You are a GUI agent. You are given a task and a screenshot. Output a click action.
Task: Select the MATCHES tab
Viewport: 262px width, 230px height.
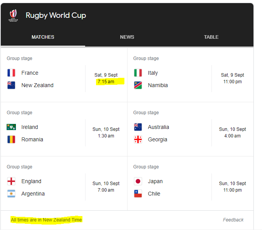coord(43,37)
